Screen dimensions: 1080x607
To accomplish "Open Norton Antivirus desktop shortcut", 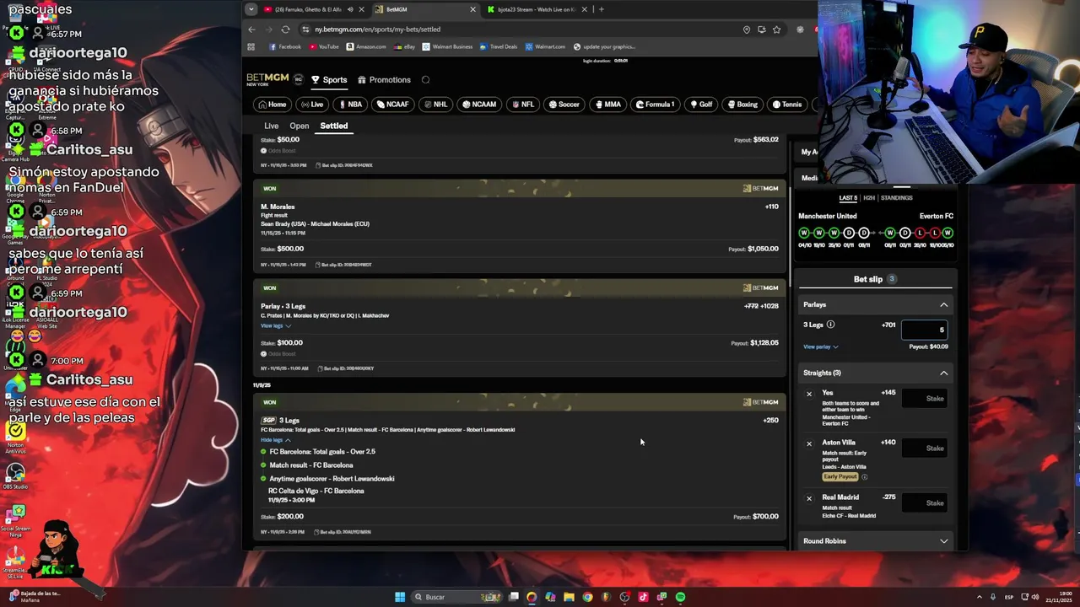I will (15, 436).
